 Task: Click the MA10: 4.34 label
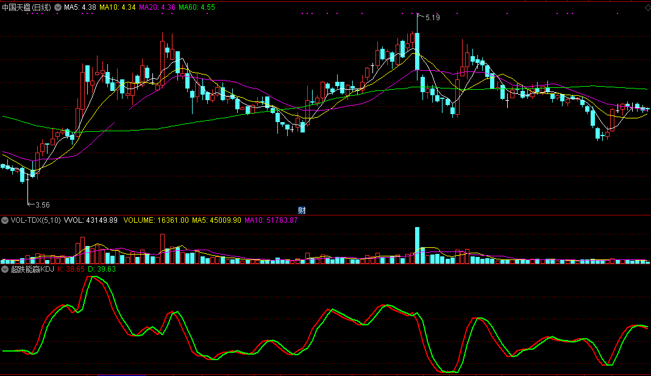[118, 7]
